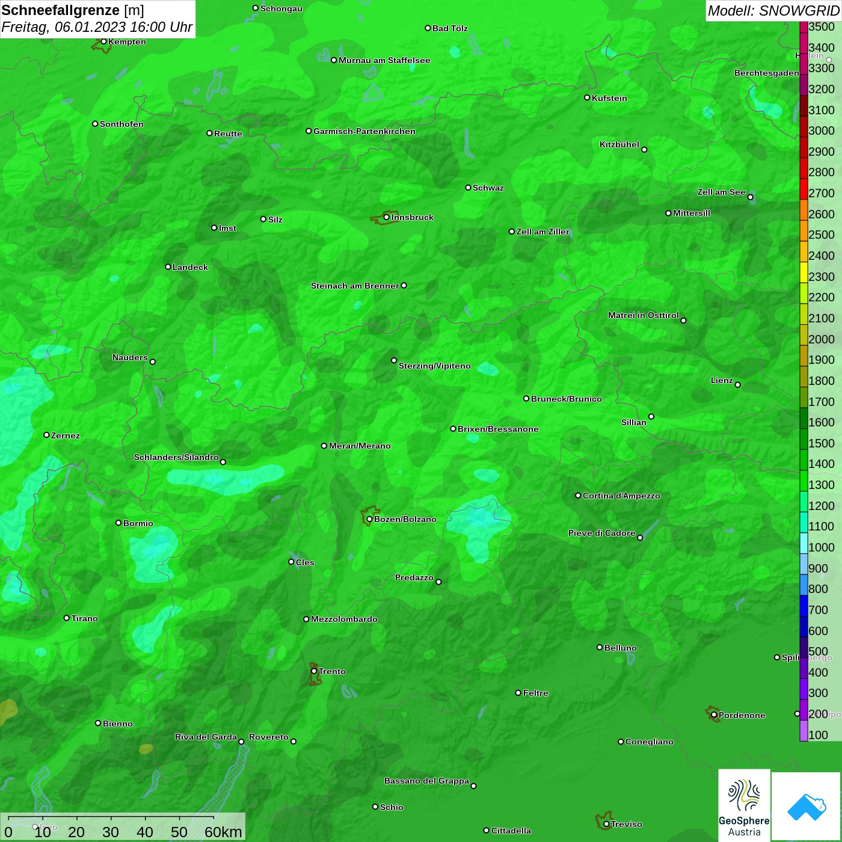
Task: Click the Rovereto label
Action: (269, 737)
